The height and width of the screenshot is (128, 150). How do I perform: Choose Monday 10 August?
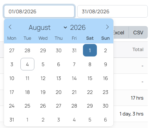pos(12,78)
